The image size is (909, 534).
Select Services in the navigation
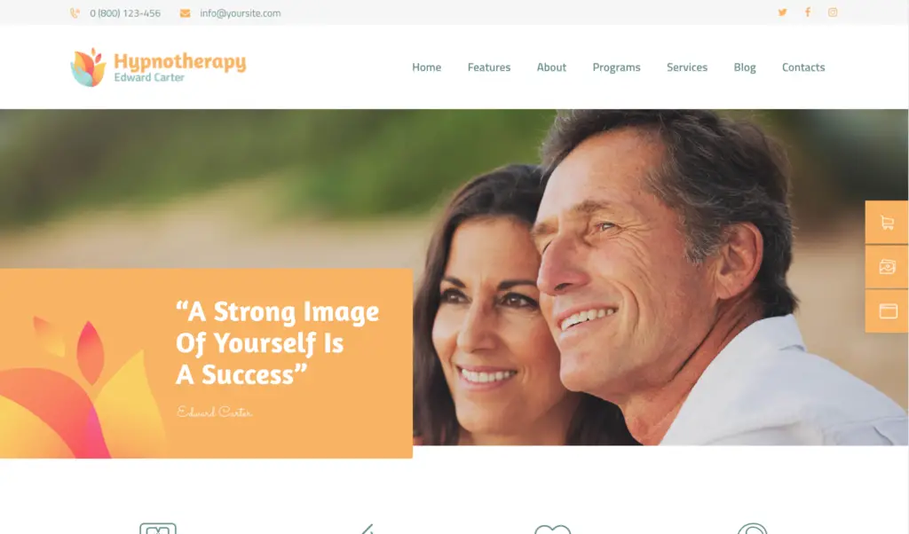tap(687, 67)
